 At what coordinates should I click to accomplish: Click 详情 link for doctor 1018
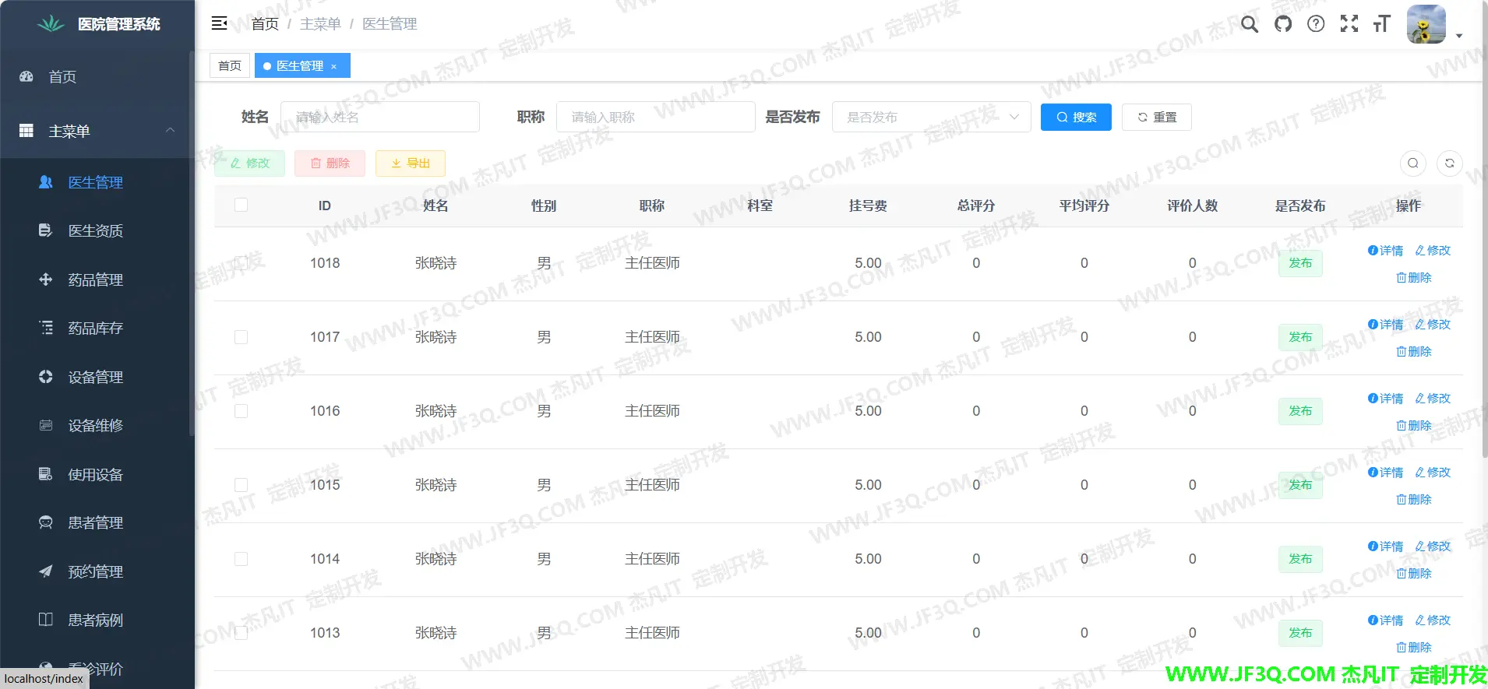pyautogui.click(x=1385, y=251)
